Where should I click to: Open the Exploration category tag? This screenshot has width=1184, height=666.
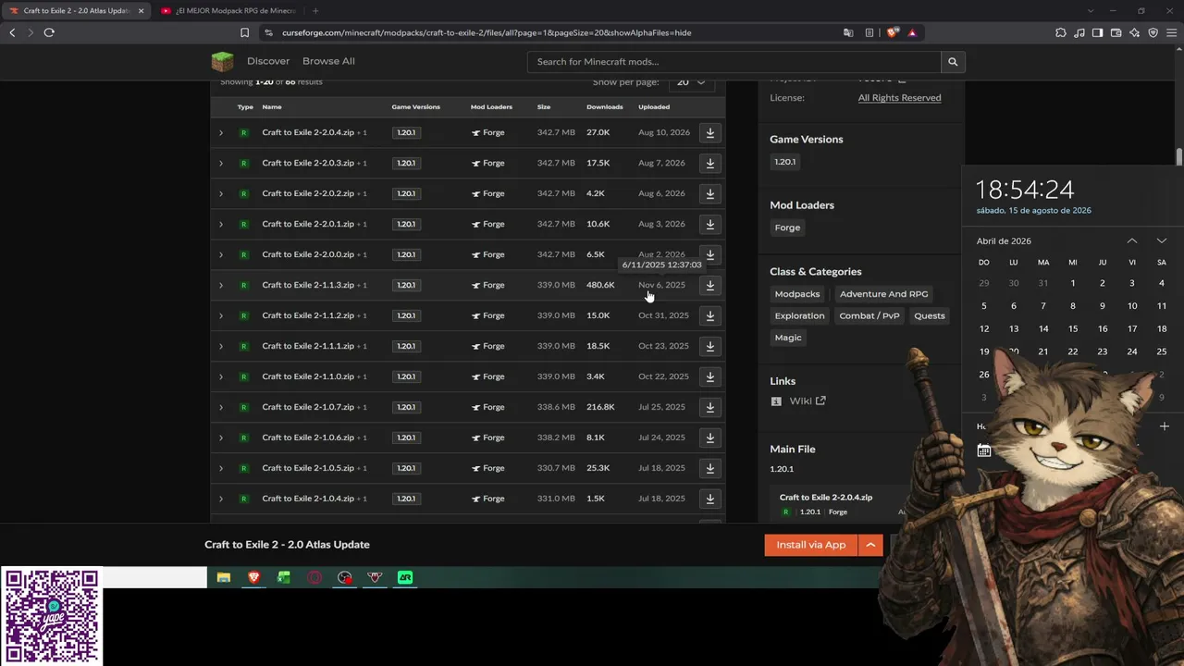point(799,315)
